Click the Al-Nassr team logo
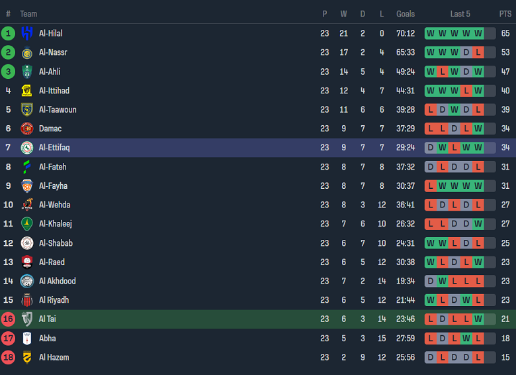This screenshot has height=375, width=516. click(x=27, y=52)
